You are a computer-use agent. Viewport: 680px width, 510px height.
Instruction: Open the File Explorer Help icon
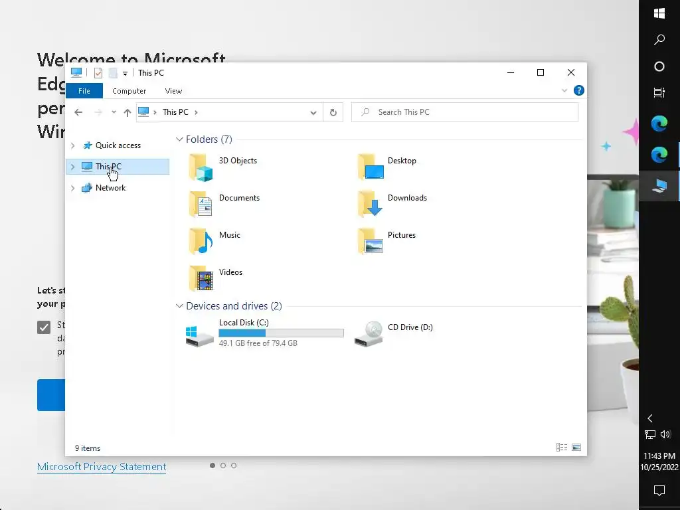pyautogui.click(x=578, y=90)
